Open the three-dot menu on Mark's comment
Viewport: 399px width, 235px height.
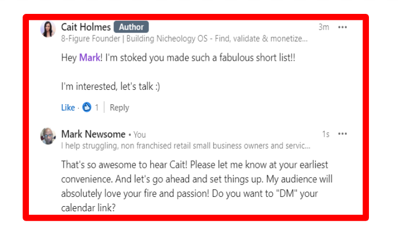[x=343, y=134]
